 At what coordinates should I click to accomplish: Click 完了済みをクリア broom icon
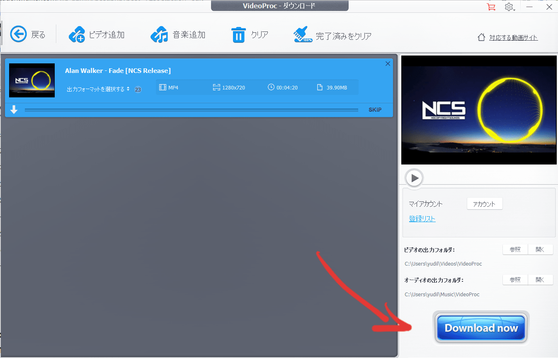303,35
